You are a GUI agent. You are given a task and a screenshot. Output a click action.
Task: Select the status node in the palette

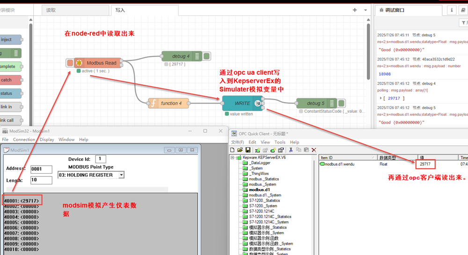coord(10,94)
